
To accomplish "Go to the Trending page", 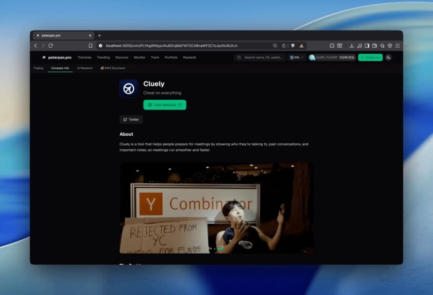I will [x=103, y=57].
